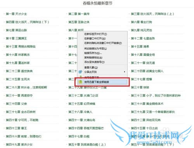The width and height of the screenshot is (194, 148).
Task: Choose 链接另存为(K)... menu entry
Action: 93,53
